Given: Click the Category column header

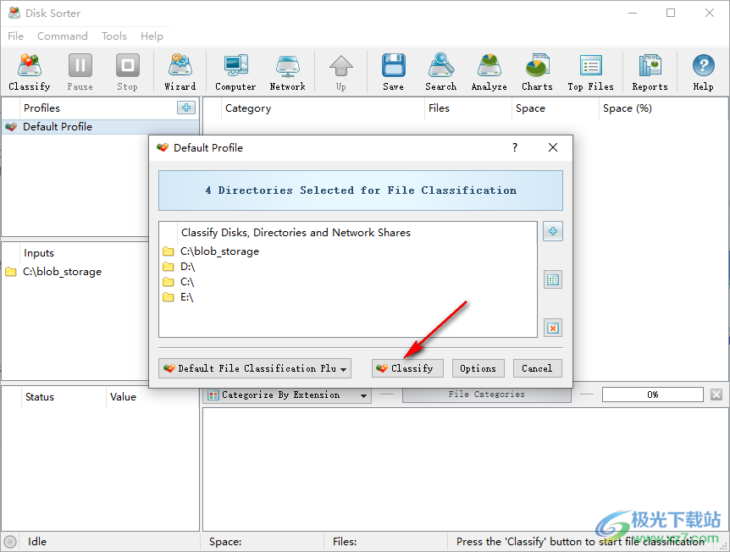Looking at the screenshot, I should (x=323, y=108).
